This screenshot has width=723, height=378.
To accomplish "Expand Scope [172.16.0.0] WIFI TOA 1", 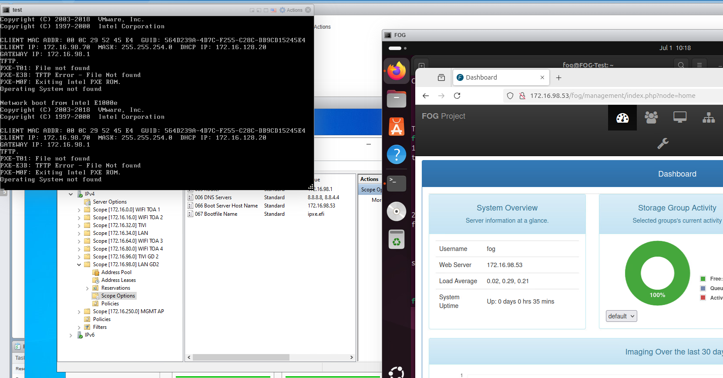I will (x=79, y=210).
